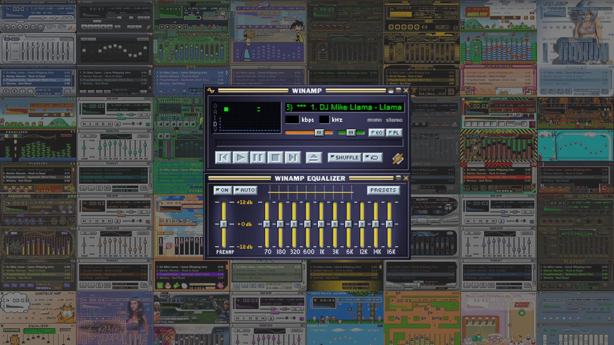
Task: Click the -12db label in equalizer
Action: [245, 247]
